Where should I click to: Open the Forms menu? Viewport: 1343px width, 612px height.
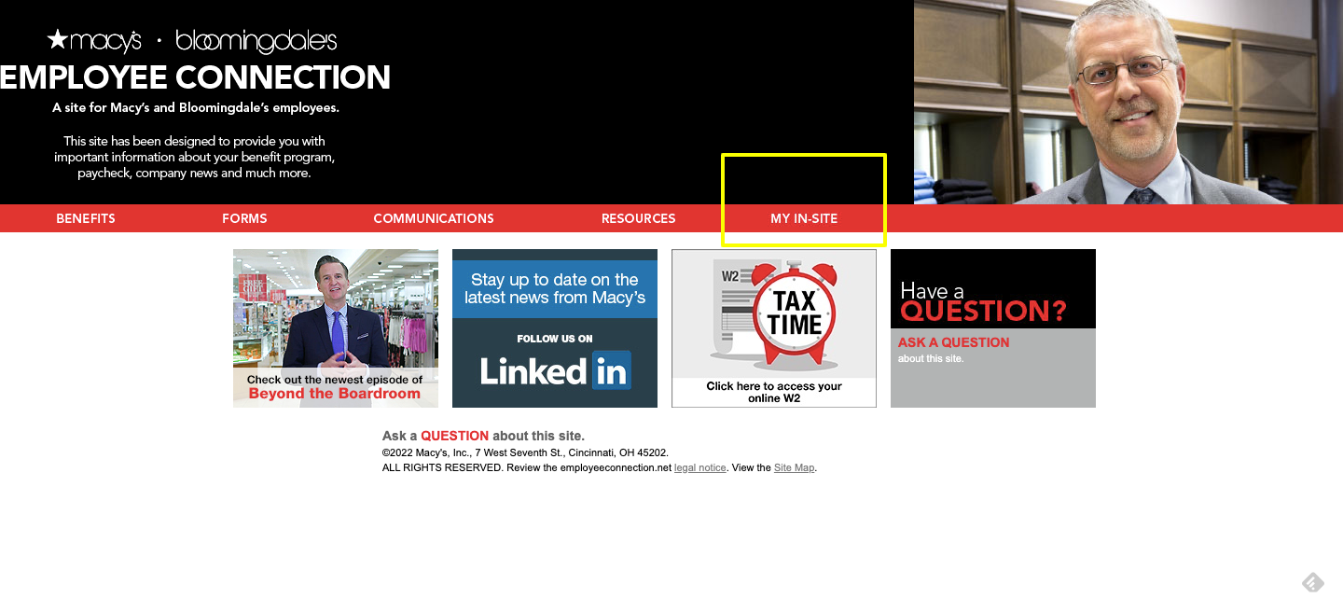[x=244, y=218]
